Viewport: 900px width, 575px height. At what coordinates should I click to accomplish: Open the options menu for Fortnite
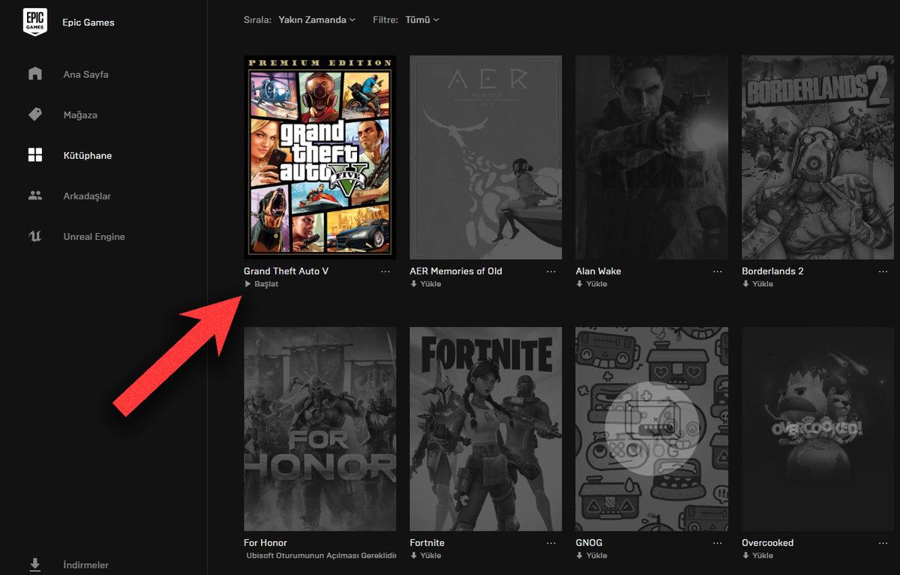pos(551,543)
